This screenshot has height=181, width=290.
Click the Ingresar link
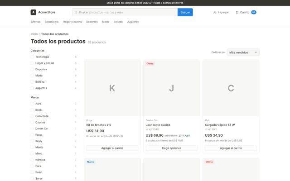[221, 12]
